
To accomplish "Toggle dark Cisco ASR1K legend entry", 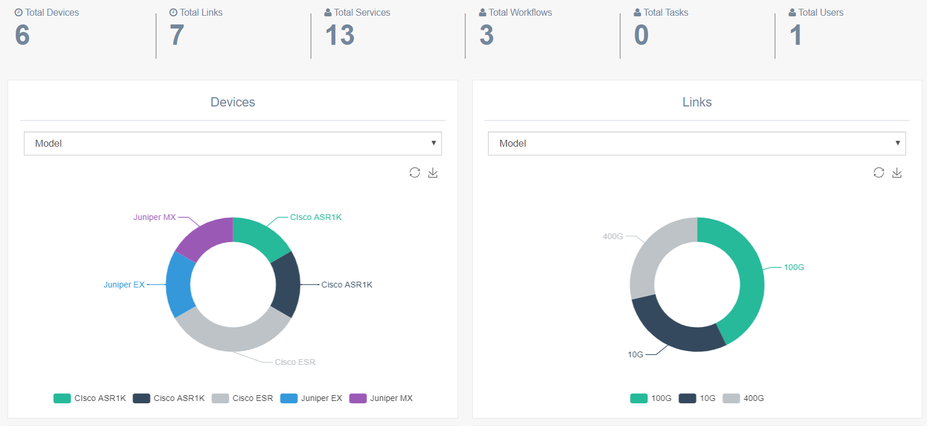I will [x=169, y=398].
